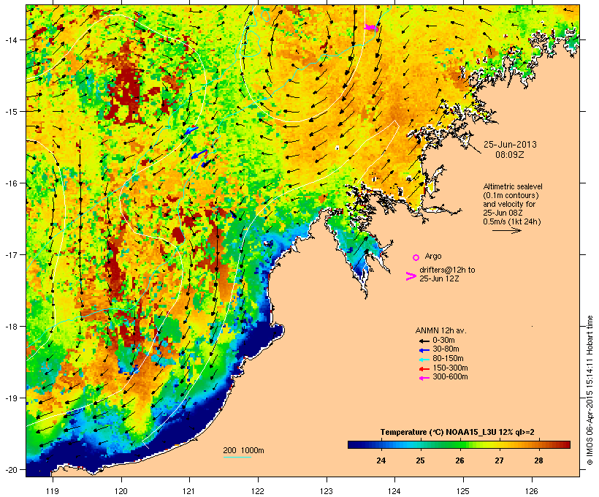
Task: Click the magenta Argo circle symbol
Action: (416, 257)
